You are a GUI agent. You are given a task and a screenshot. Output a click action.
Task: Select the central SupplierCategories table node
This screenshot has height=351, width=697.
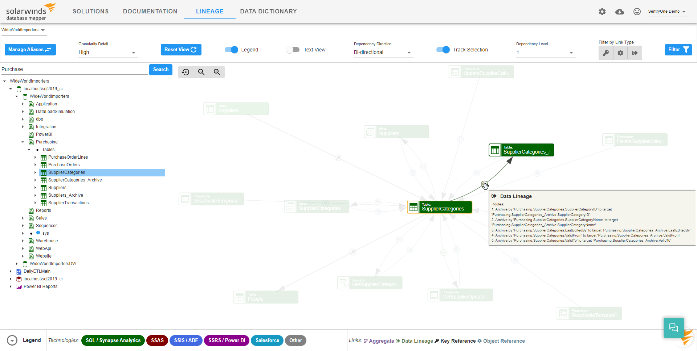(440, 207)
